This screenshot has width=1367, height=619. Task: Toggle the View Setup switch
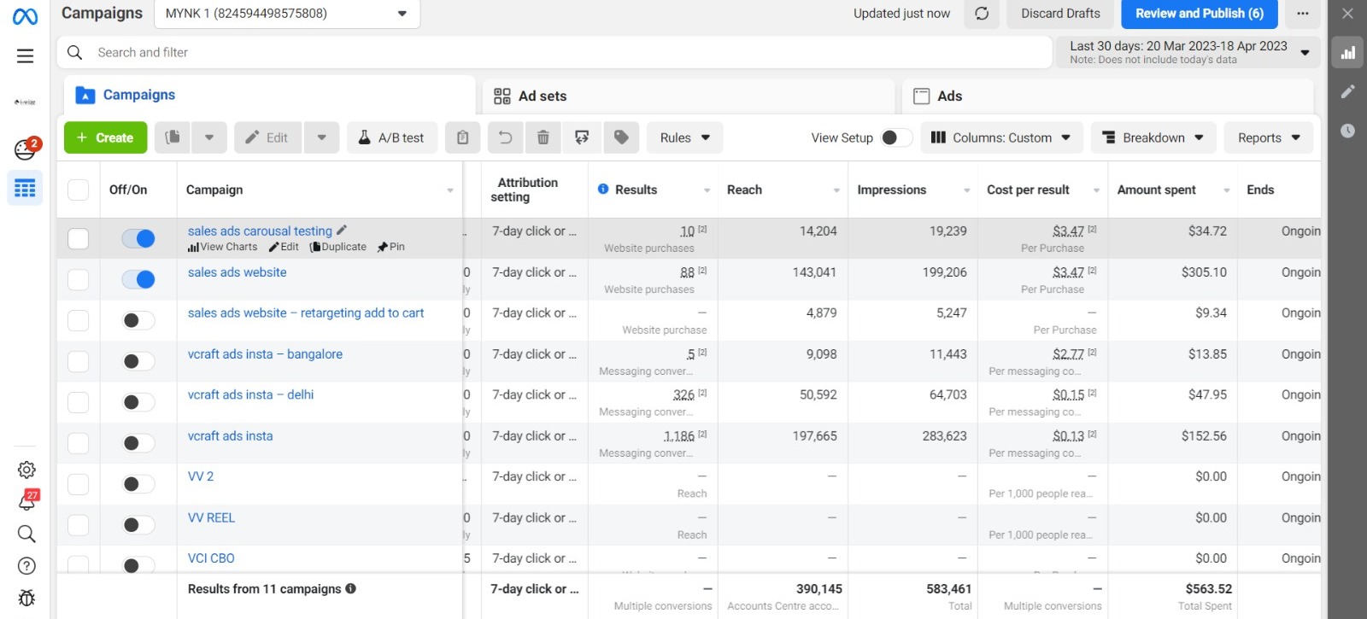point(895,137)
